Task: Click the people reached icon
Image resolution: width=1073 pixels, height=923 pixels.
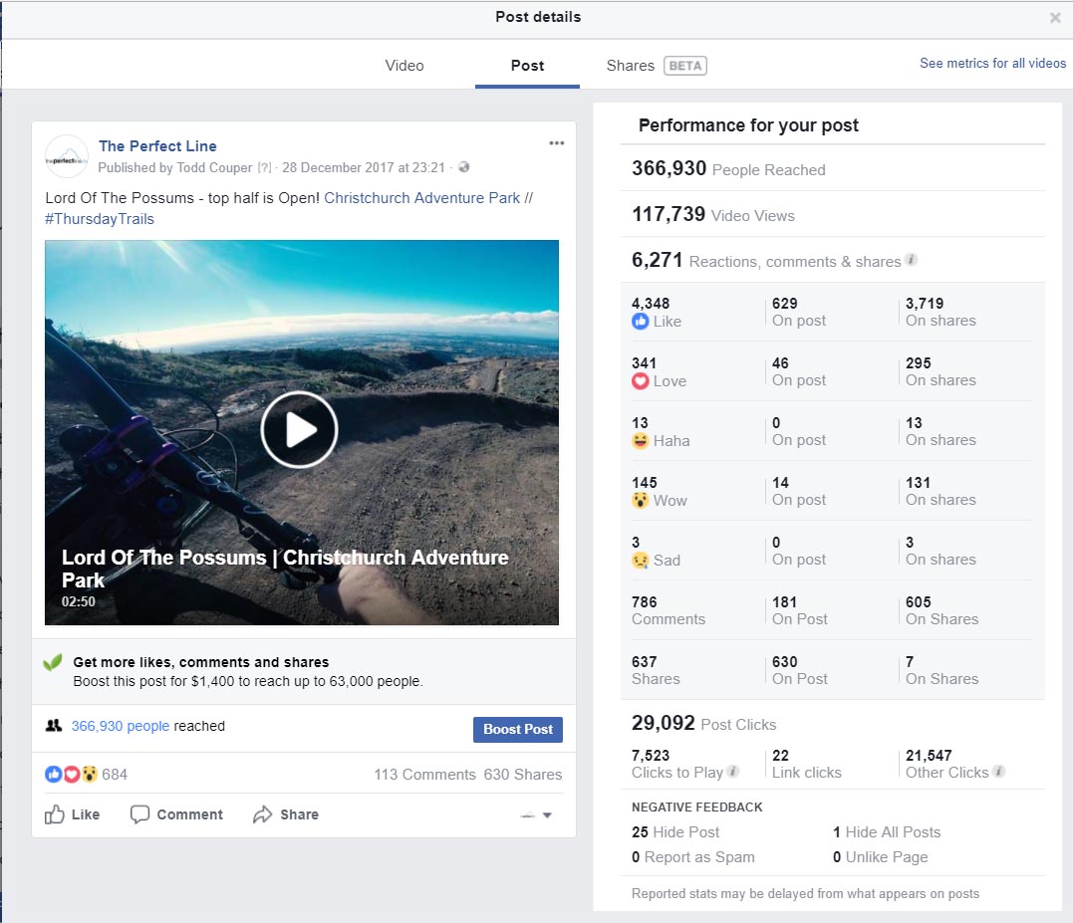Action: 54,726
